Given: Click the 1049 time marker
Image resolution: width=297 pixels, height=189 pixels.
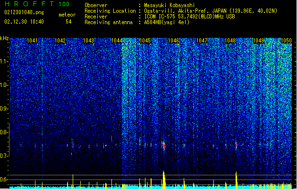Looking at the screenshot, I should [258, 41].
